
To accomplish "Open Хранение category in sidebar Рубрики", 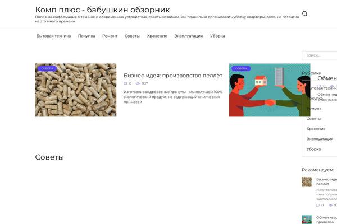I will coord(316,129).
